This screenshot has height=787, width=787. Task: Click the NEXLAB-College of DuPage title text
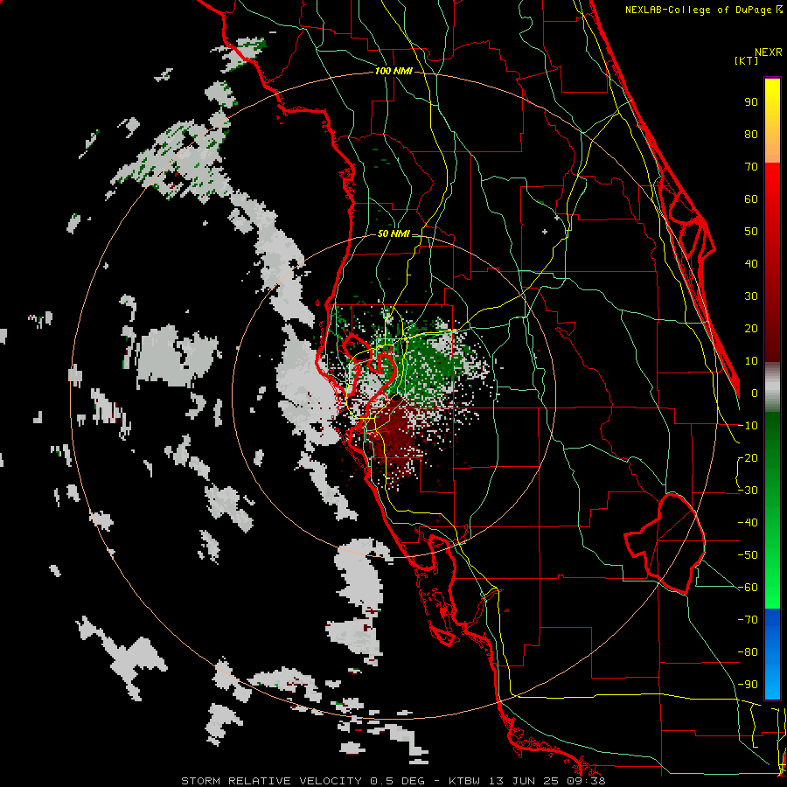coord(700,10)
